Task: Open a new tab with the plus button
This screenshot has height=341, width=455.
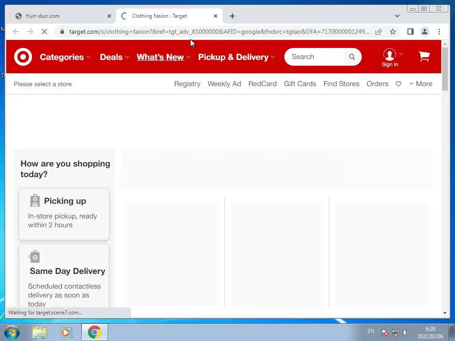Action: 232,16
